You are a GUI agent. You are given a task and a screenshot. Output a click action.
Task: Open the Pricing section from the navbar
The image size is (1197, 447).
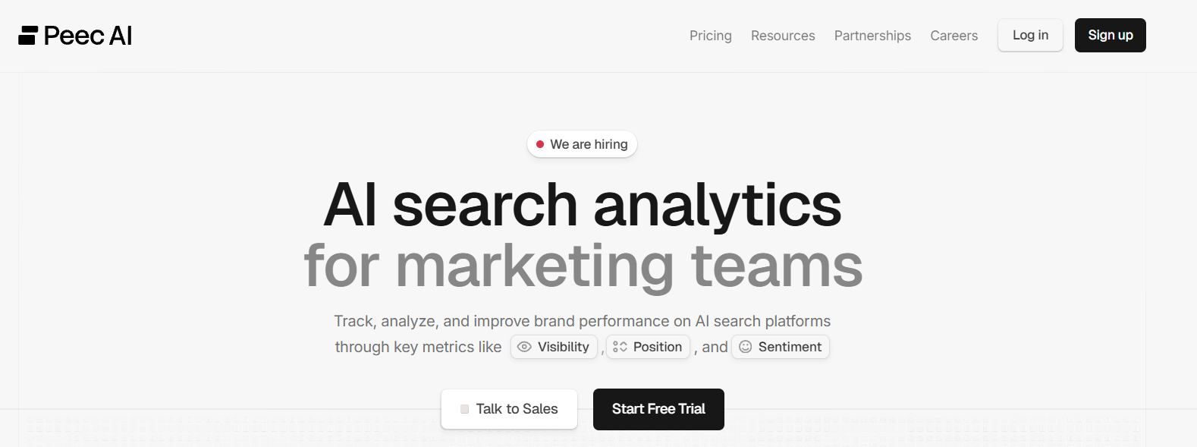[710, 36]
